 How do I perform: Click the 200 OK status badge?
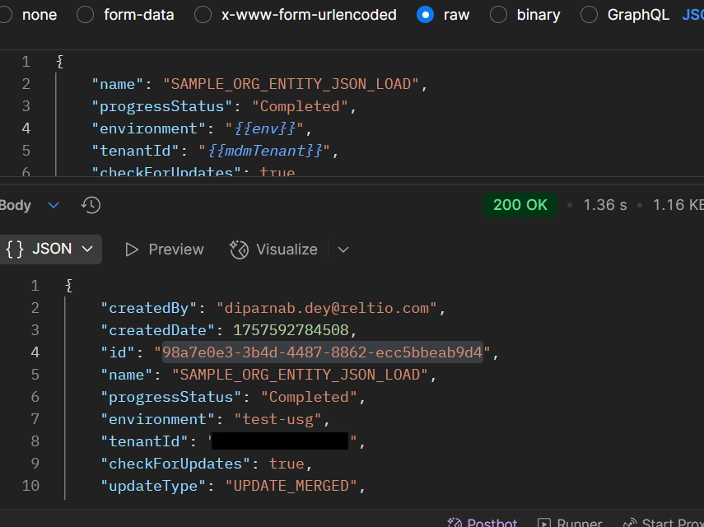[520, 205]
